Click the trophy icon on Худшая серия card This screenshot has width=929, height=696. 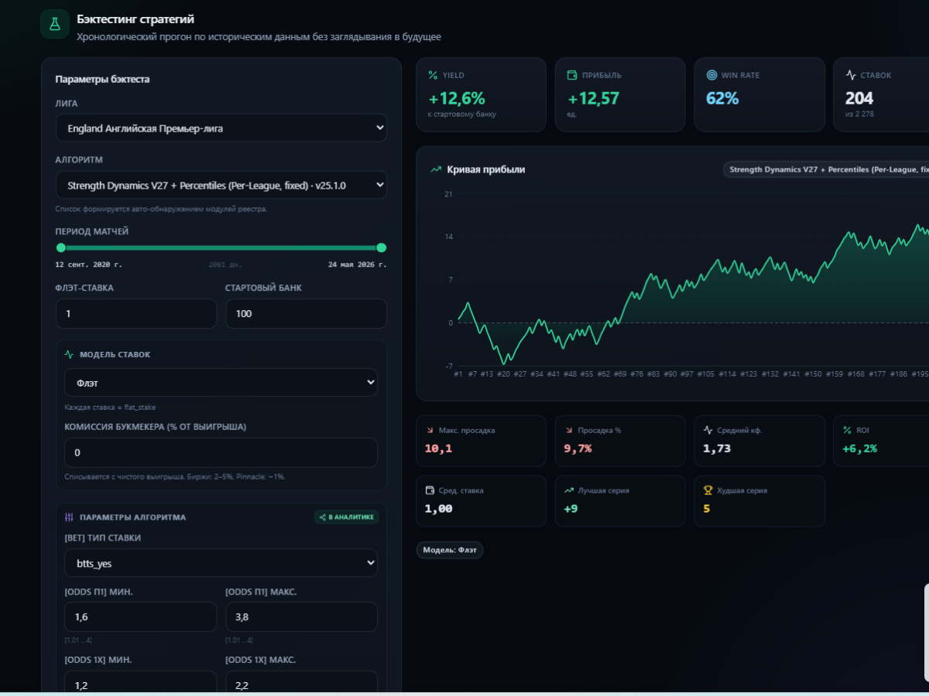point(708,490)
